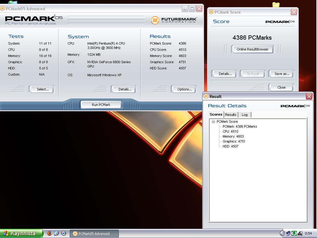Click Save as... in Score window
Viewport: 317px width, 238px height.
pyautogui.click(x=281, y=74)
